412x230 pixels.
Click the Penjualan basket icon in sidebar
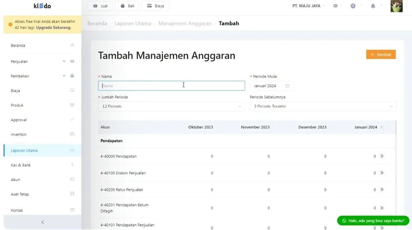click(72, 61)
